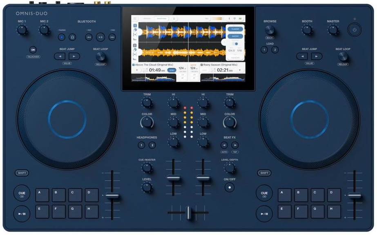Click channel 2 volume fader handle
Viewport: 377px width, 235px height.
pyautogui.click(x=203, y=178)
